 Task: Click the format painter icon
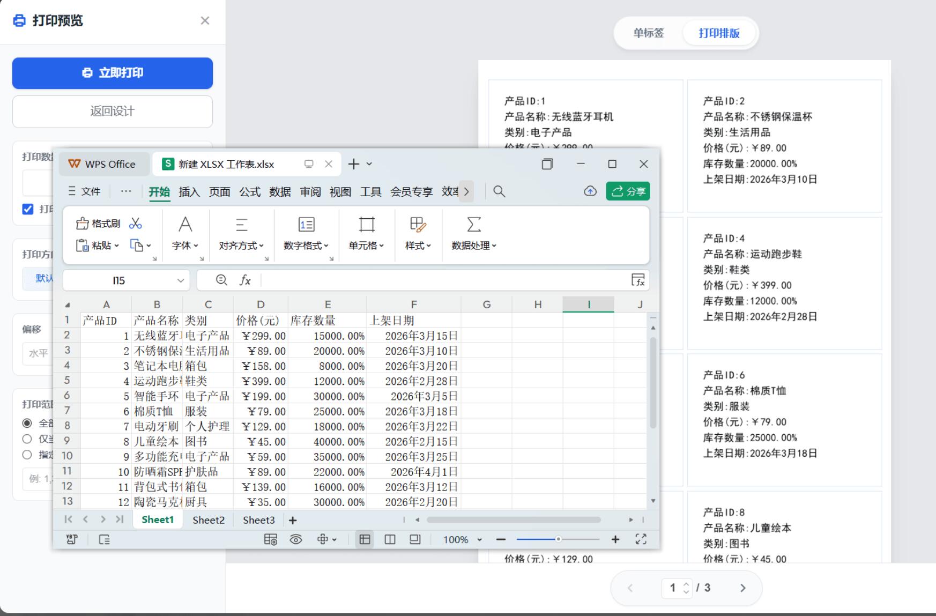click(x=98, y=224)
